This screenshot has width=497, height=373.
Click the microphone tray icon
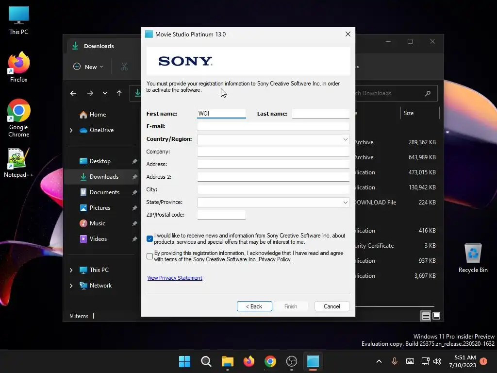(x=394, y=361)
